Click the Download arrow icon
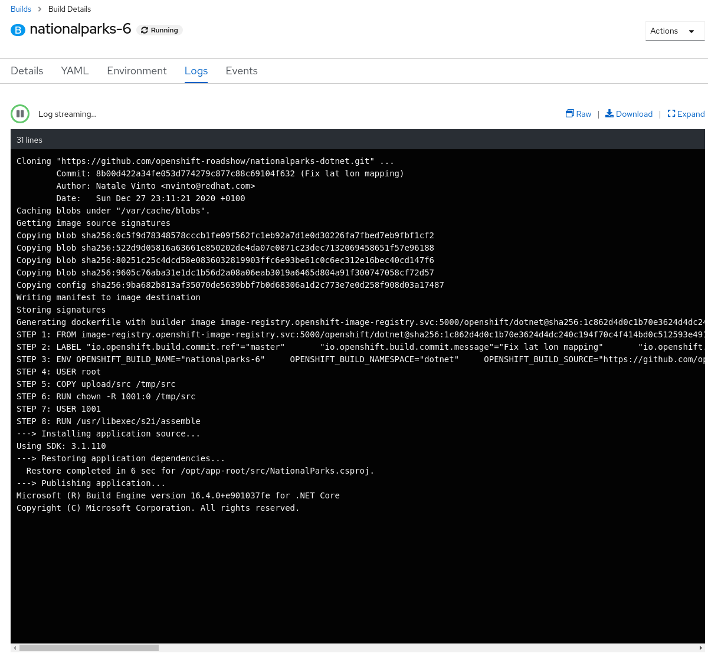Image resolution: width=708 pixels, height=660 pixels. coord(609,114)
